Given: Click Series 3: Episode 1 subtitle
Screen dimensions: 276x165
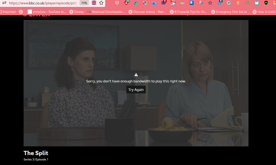Looking at the screenshot, I should (36, 159).
